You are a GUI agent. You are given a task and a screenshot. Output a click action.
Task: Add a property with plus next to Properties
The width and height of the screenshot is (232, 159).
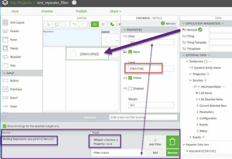(208, 74)
